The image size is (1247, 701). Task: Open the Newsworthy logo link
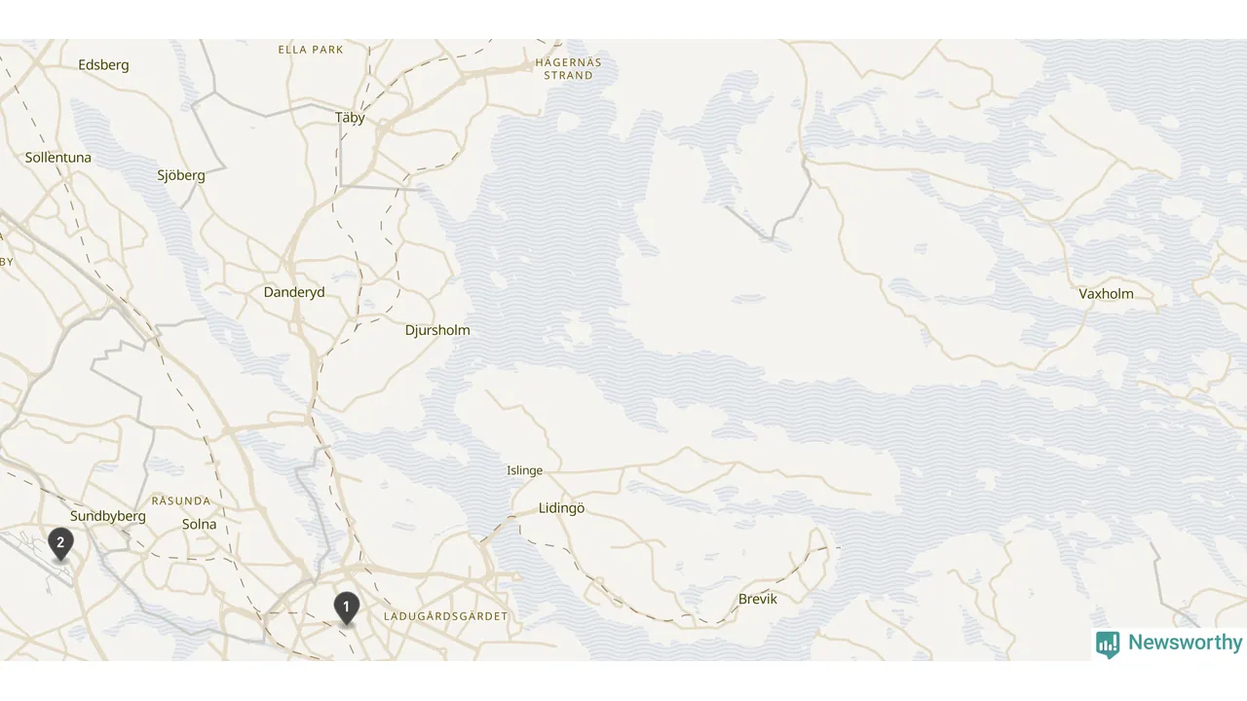(x=1169, y=644)
